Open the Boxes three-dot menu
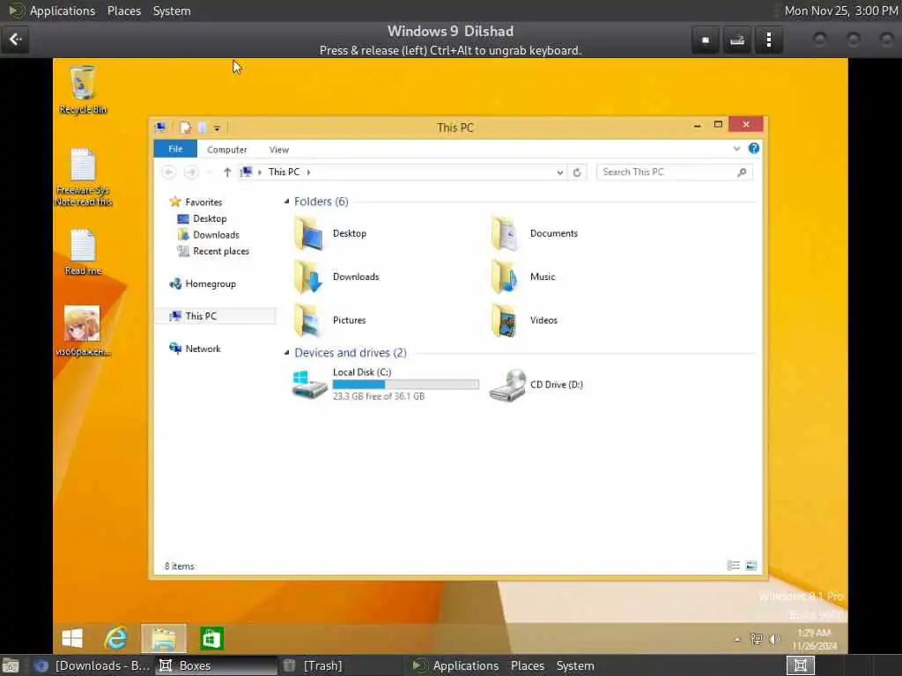902x676 pixels. click(x=768, y=40)
